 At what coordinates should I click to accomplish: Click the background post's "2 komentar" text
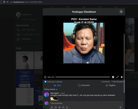(134, 73)
